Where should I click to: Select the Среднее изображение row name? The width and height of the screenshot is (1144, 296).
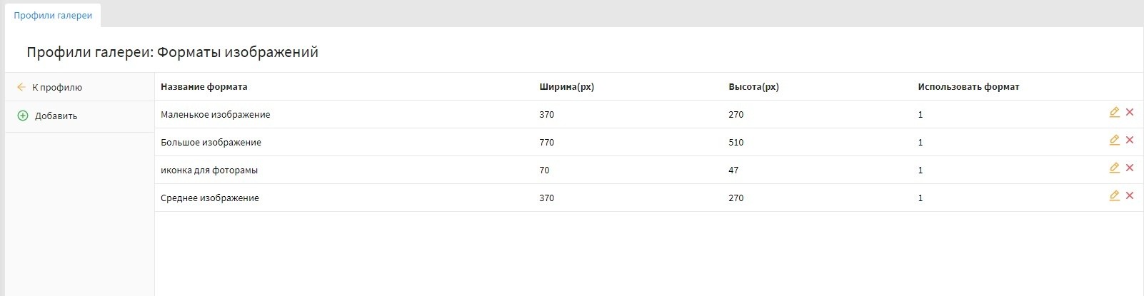coord(210,198)
